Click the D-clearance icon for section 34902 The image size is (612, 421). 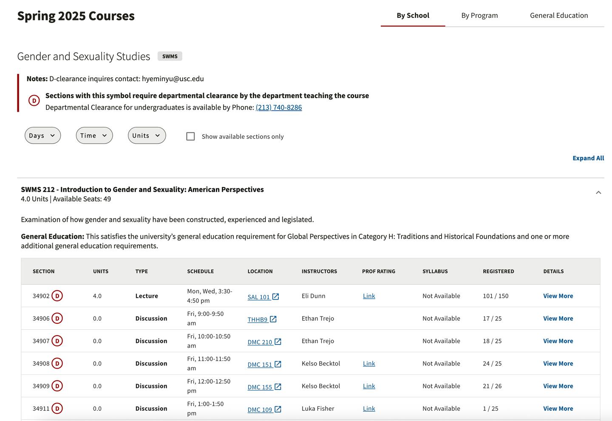[57, 296]
